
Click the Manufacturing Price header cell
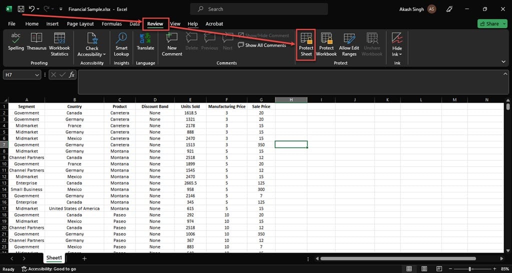226,106
